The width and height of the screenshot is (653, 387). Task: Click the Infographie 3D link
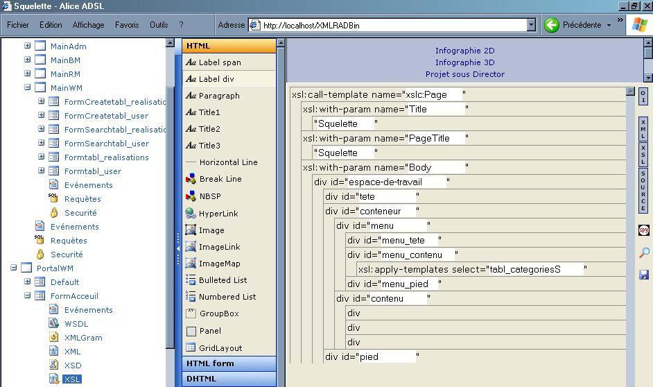tap(464, 62)
